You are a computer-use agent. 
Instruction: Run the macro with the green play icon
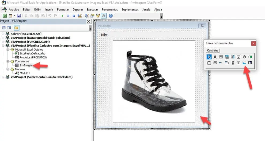[x=63, y=16]
